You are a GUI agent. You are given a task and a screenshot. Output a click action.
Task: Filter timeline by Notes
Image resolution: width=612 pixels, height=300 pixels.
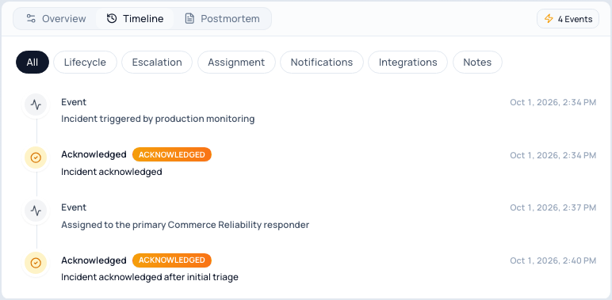point(477,63)
